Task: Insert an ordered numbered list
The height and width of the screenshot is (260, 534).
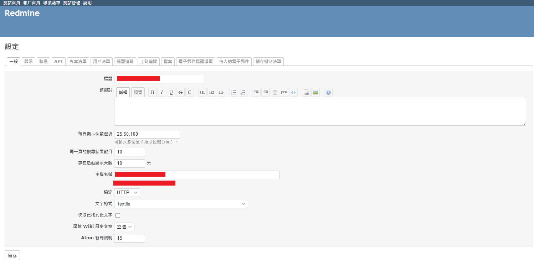Action: pyautogui.click(x=243, y=92)
